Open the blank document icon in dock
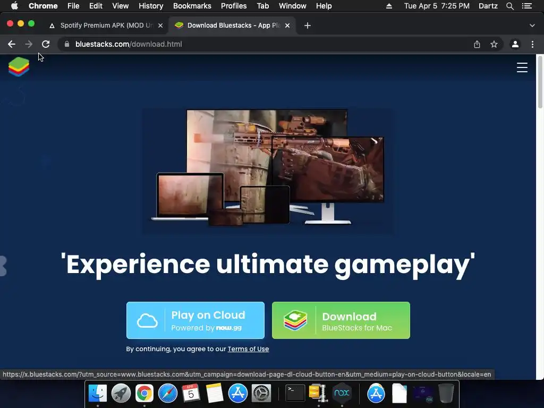 click(399, 393)
